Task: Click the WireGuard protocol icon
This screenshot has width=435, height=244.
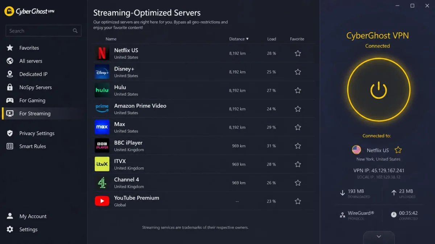Action: 342,215
